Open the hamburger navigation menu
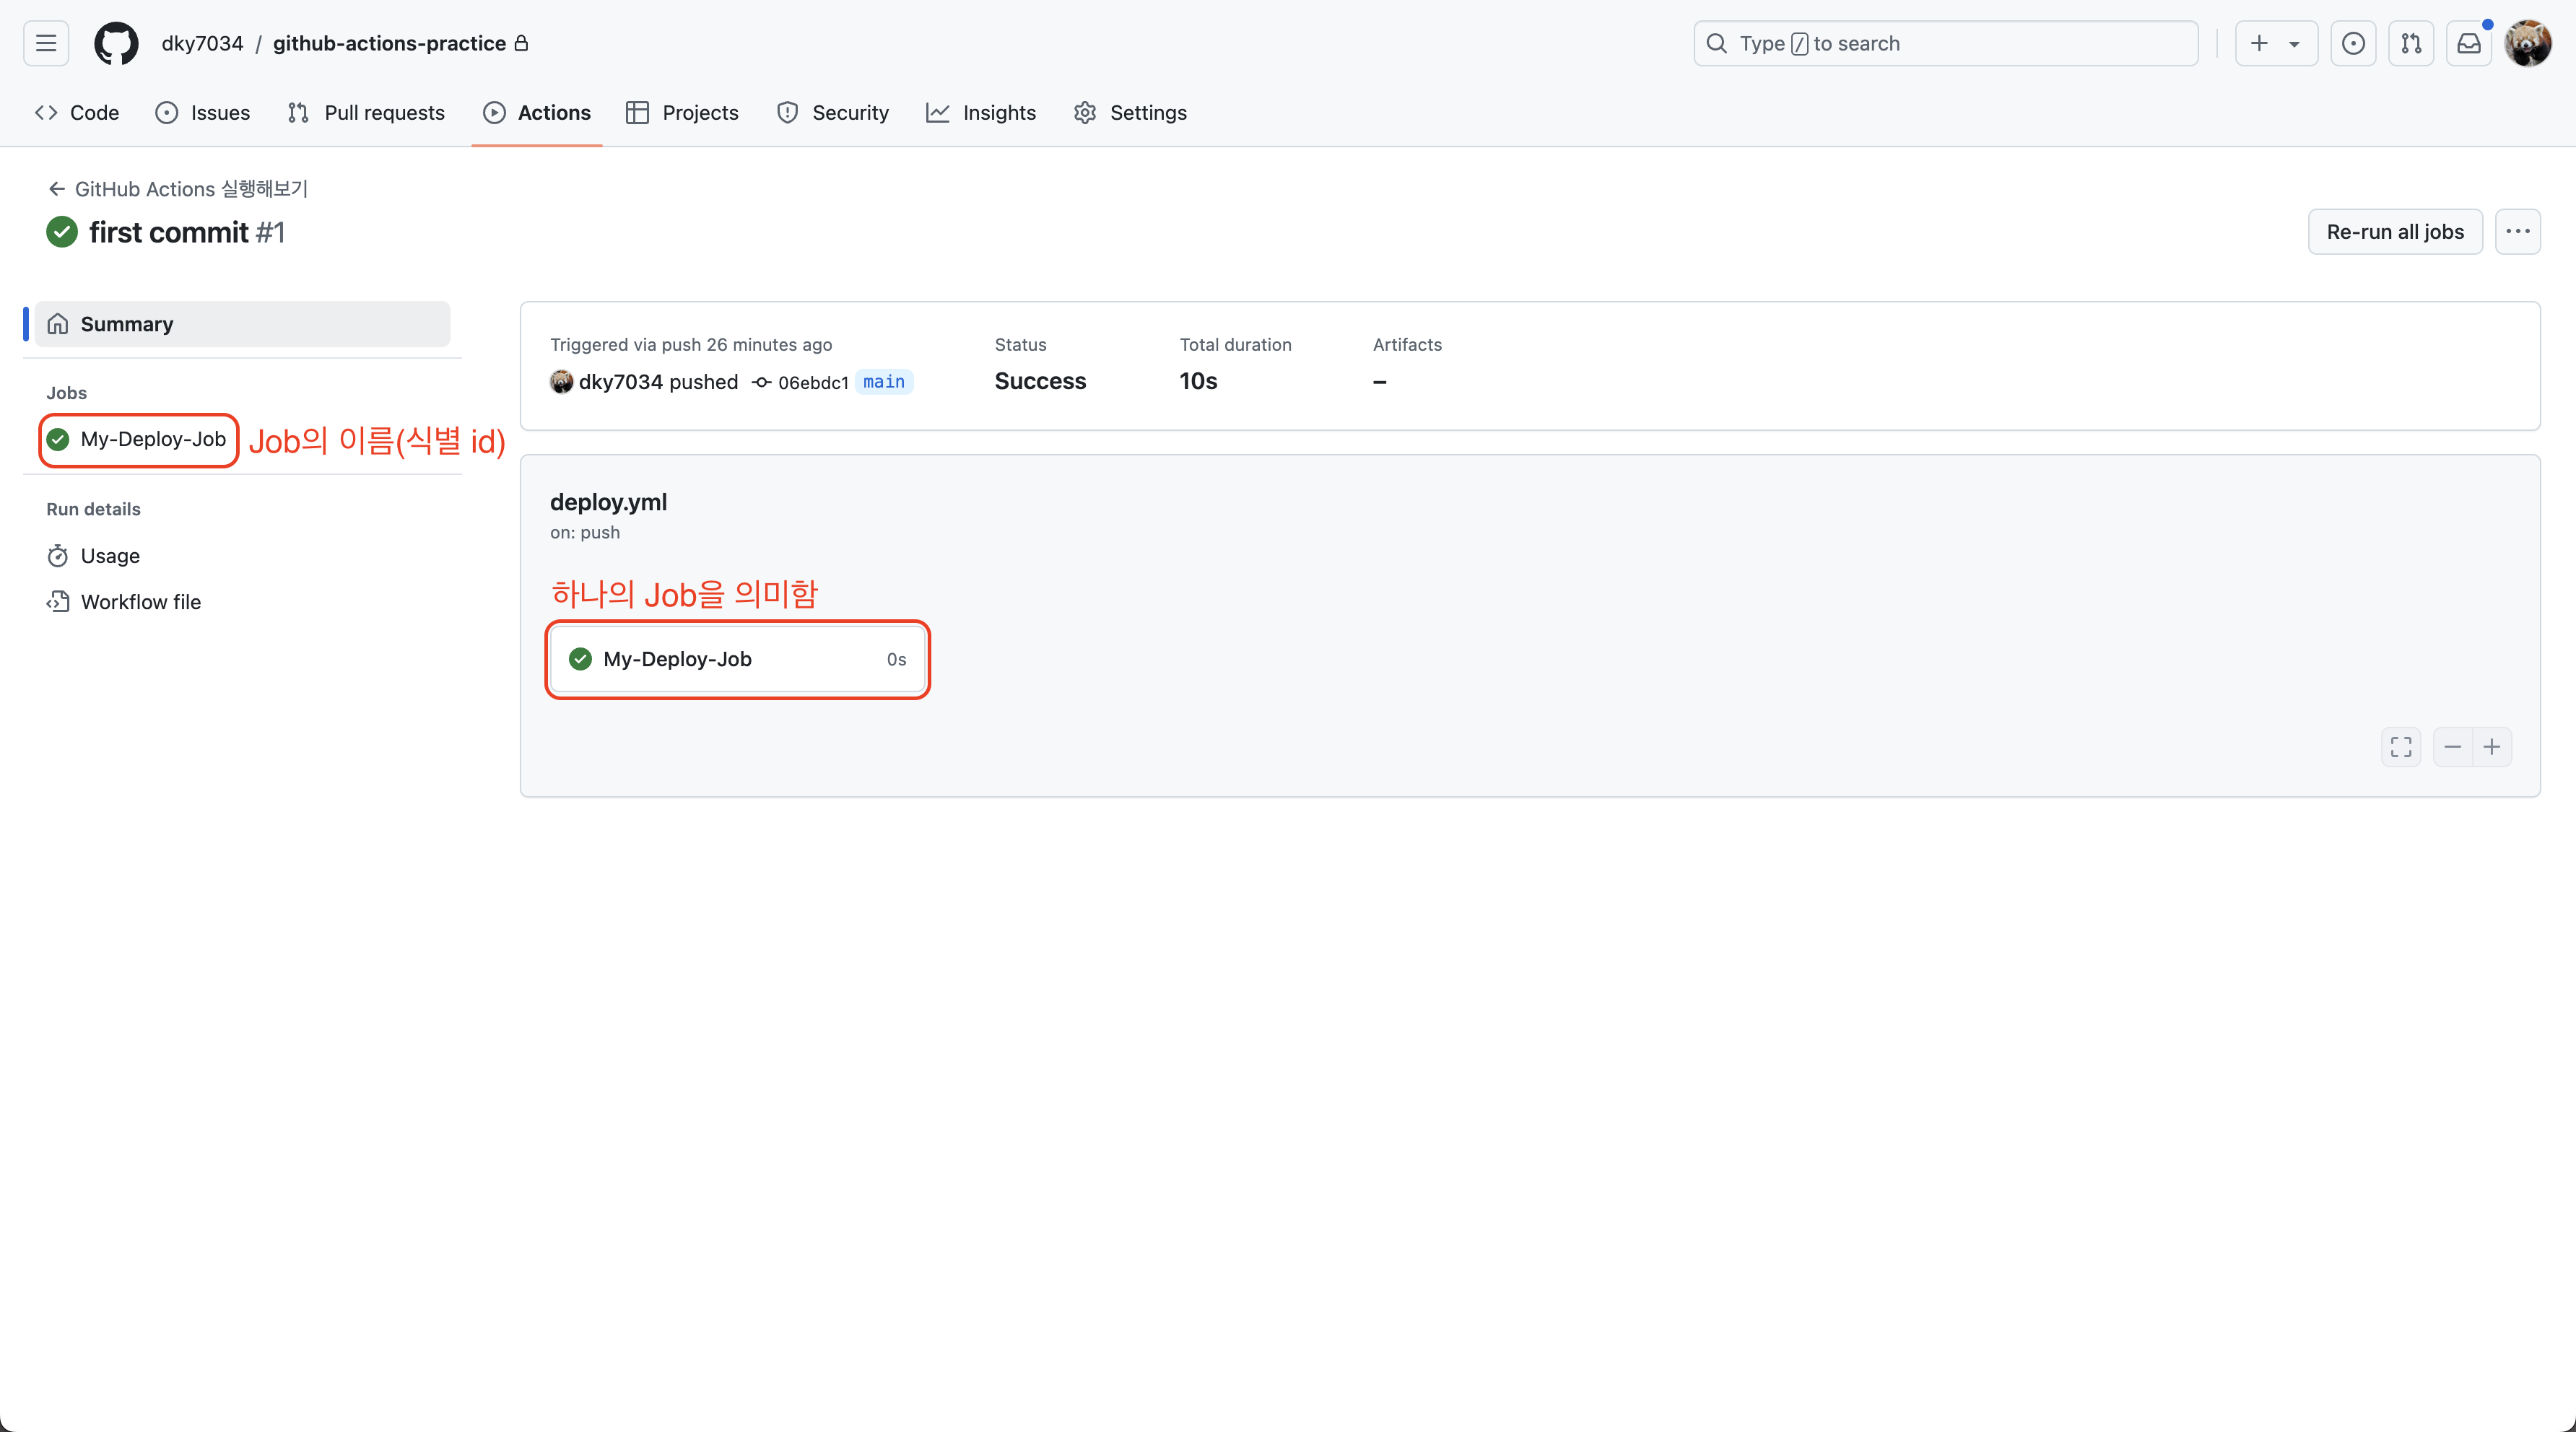The height and width of the screenshot is (1432, 2576). [46, 43]
